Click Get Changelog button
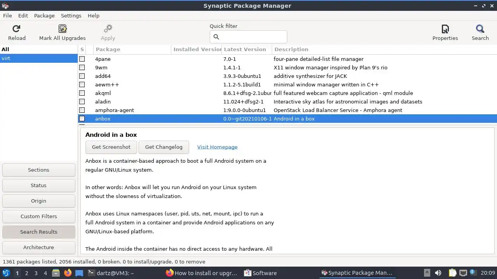 163,147
